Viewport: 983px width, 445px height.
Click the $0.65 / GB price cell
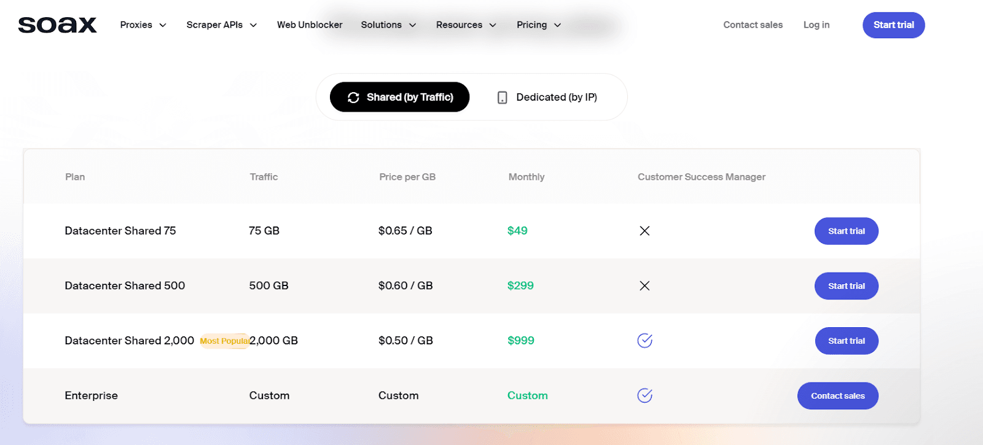[405, 231]
